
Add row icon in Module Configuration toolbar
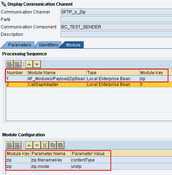coord(10,145)
